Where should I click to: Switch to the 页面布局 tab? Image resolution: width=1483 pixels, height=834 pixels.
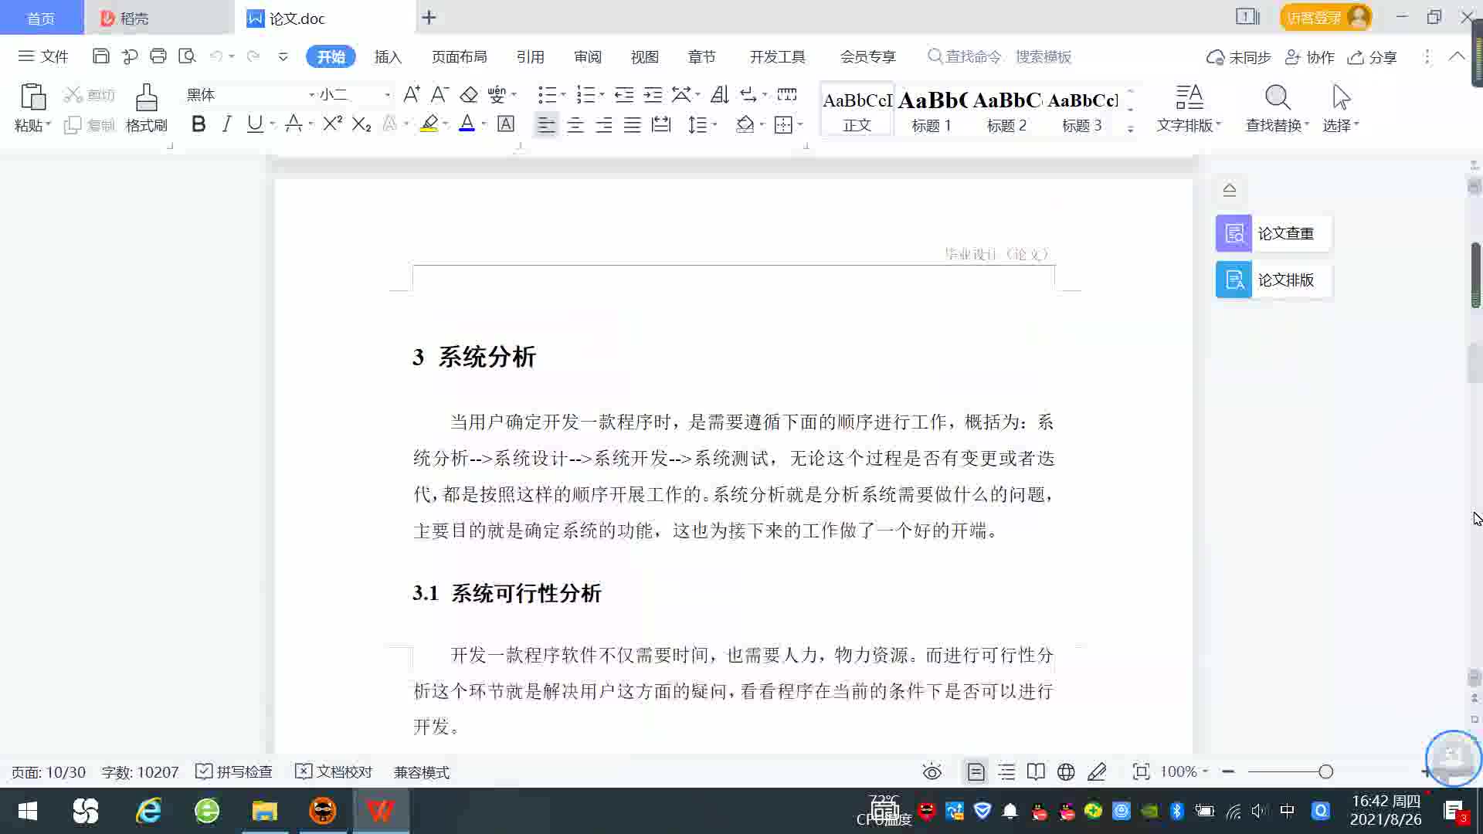[459, 57]
